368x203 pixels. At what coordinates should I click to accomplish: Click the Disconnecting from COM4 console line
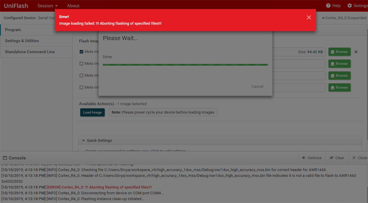(x=83, y=193)
